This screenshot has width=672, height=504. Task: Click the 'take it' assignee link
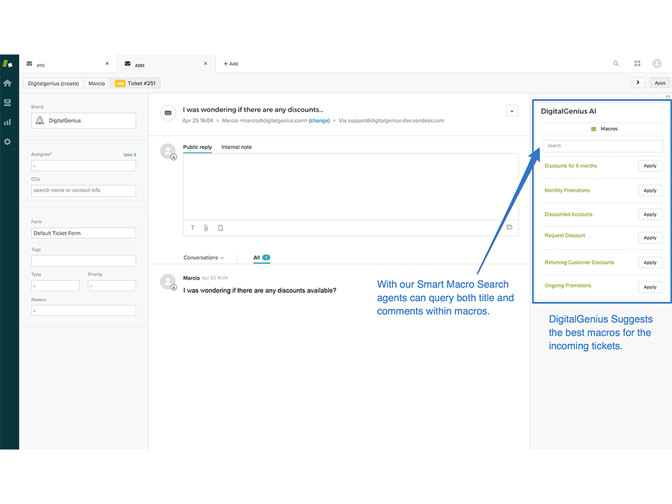pos(130,155)
